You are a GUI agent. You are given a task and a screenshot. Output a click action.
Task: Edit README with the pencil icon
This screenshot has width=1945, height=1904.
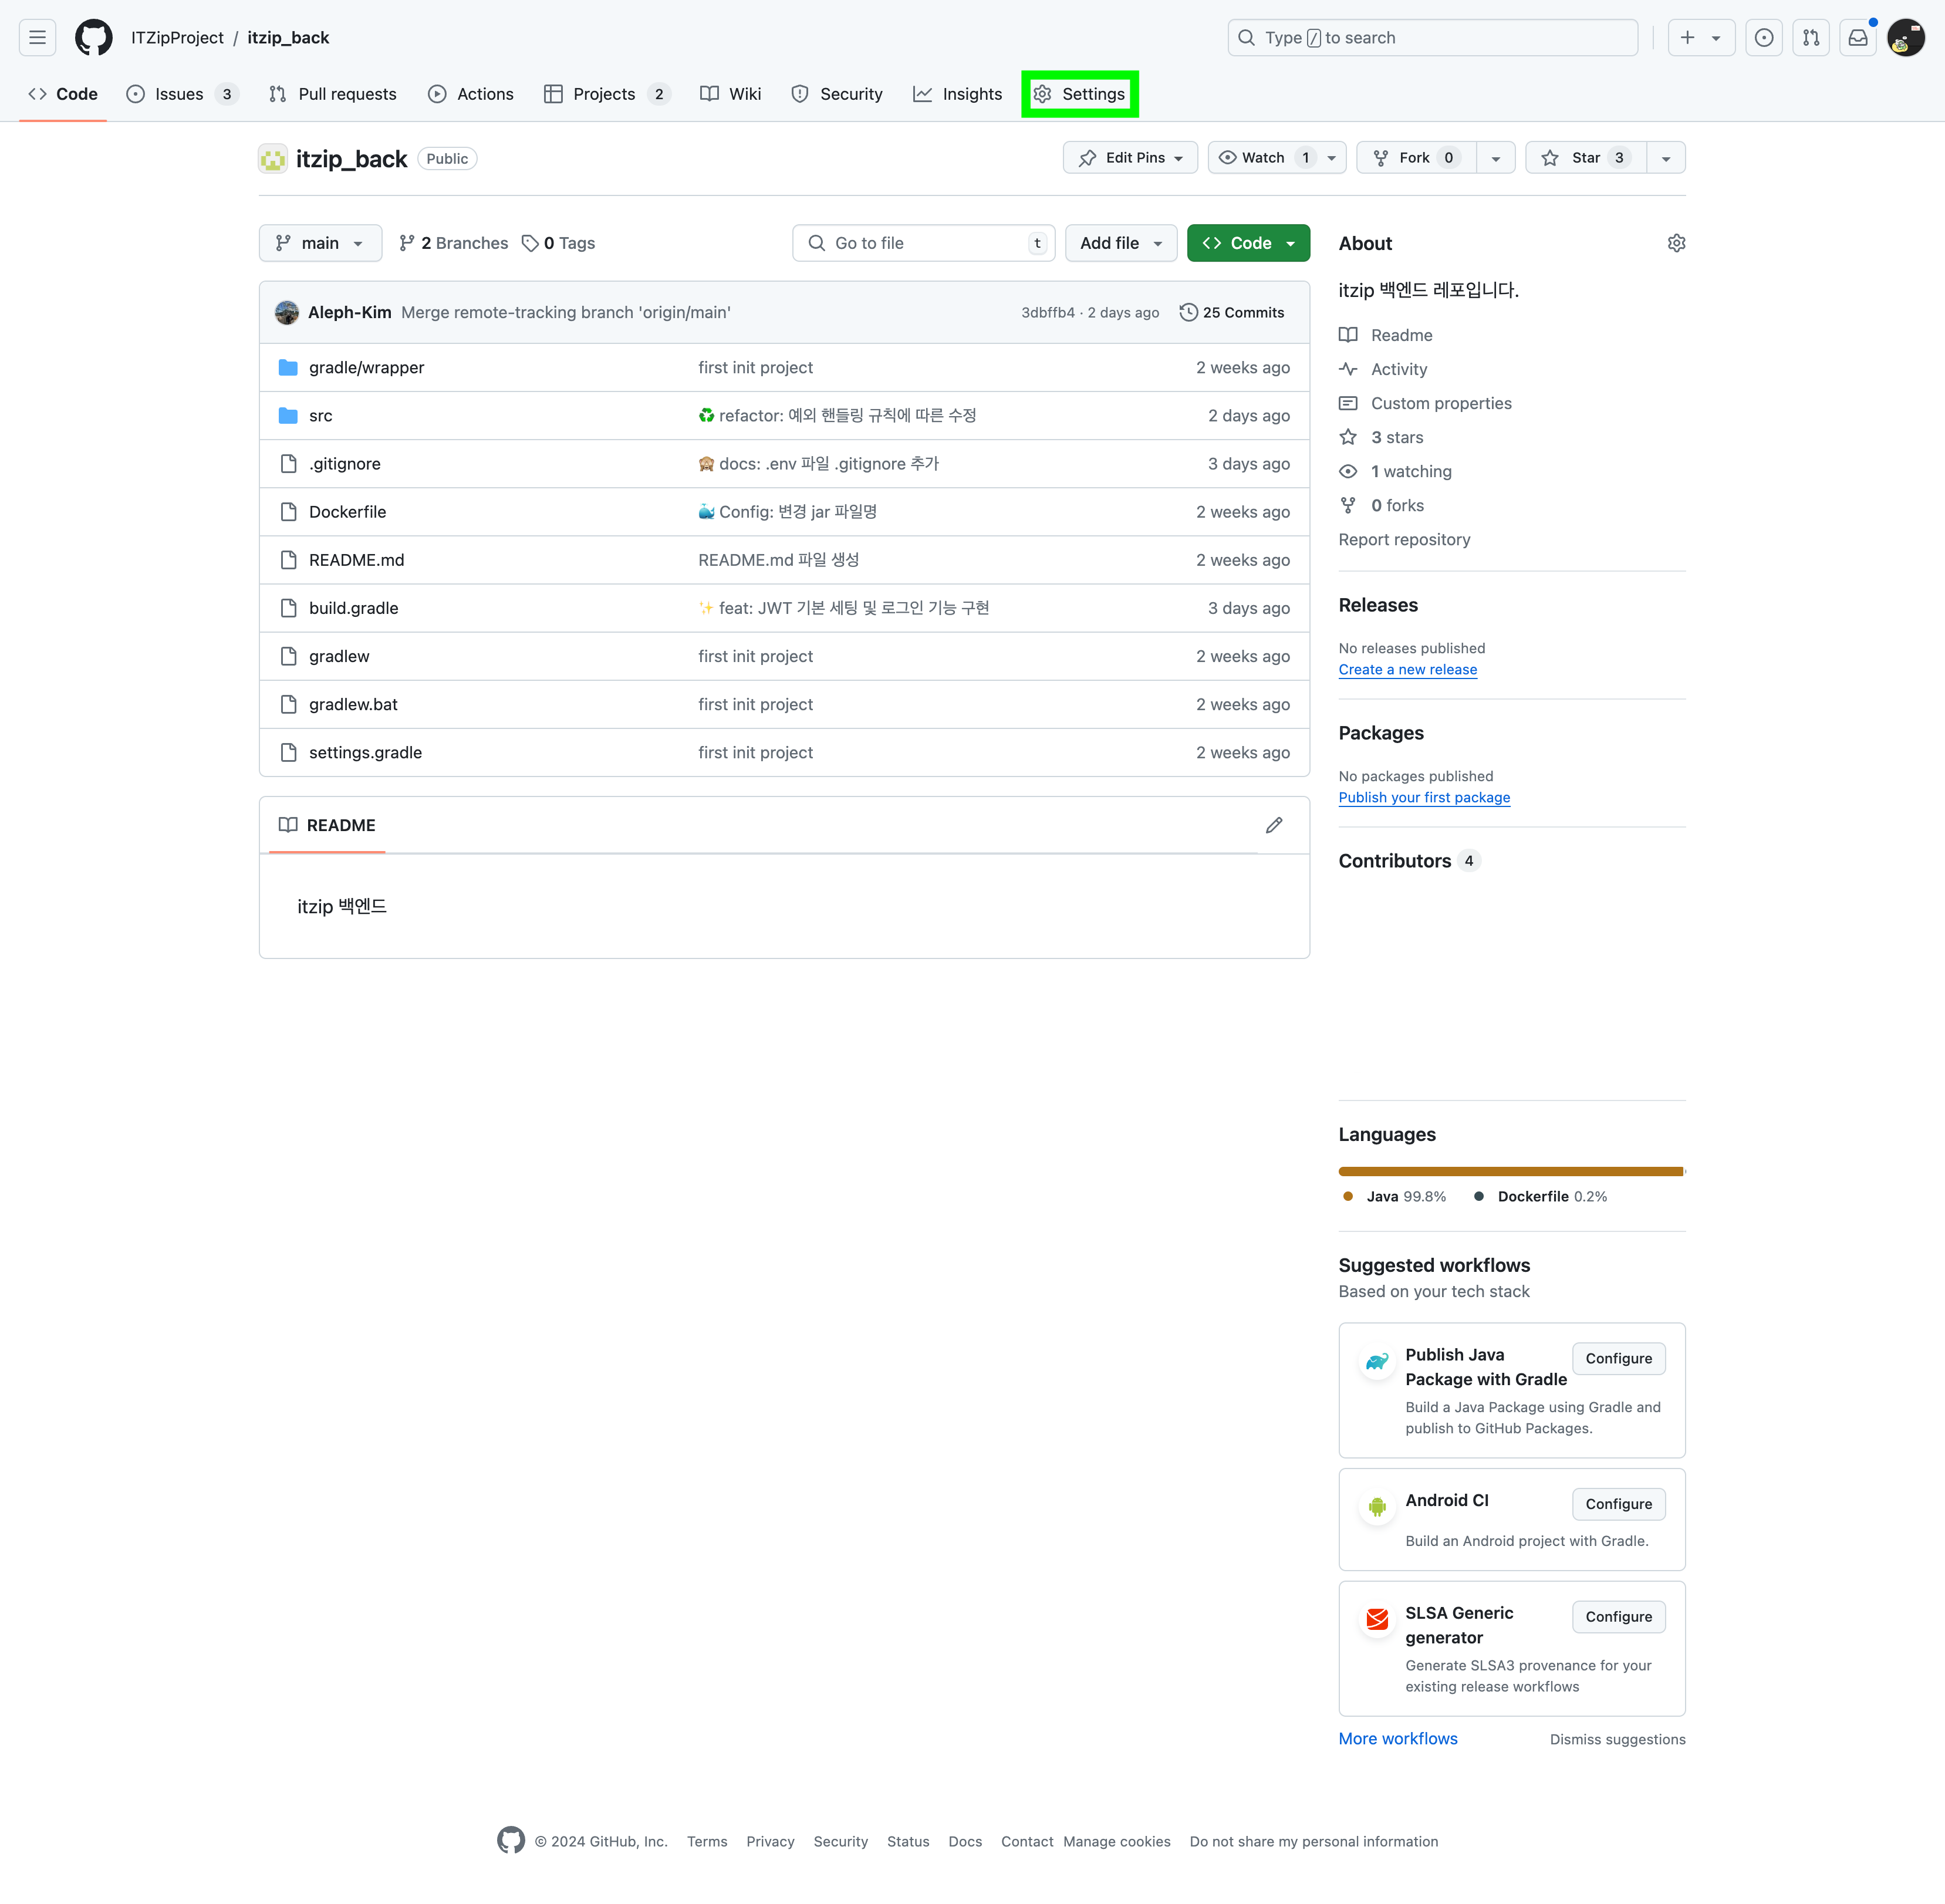tap(1273, 825)
